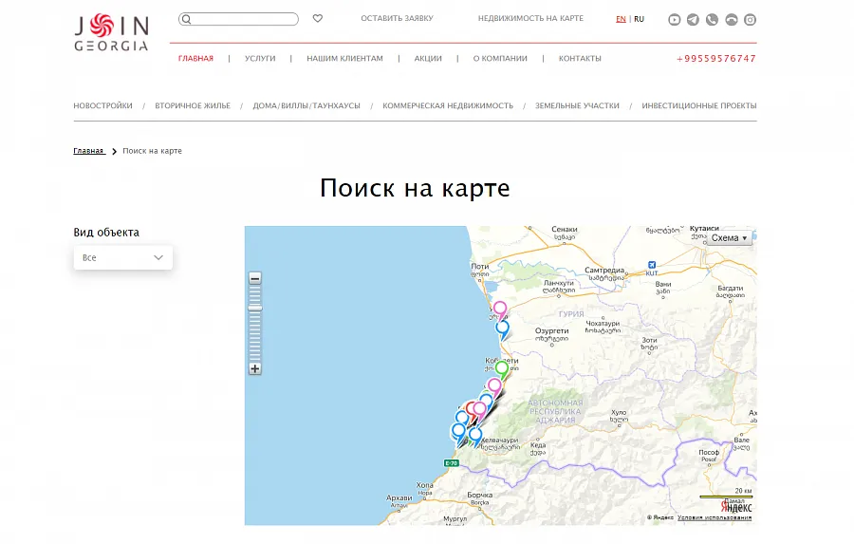The height and width of the screenshot is (544, 854).
Task: Click the Яндекс logo on the map
Action: (x=735, y=507)
